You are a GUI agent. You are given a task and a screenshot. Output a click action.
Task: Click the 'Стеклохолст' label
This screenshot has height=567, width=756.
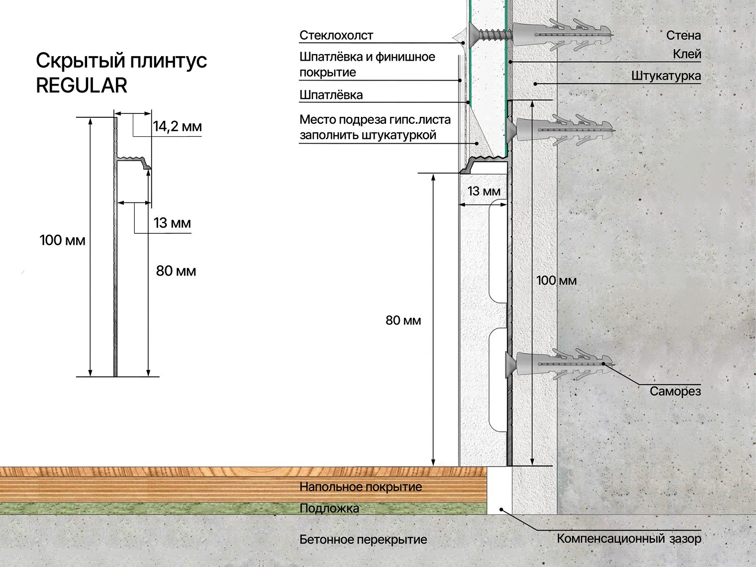pyautogui.click(x=336, y=35)
